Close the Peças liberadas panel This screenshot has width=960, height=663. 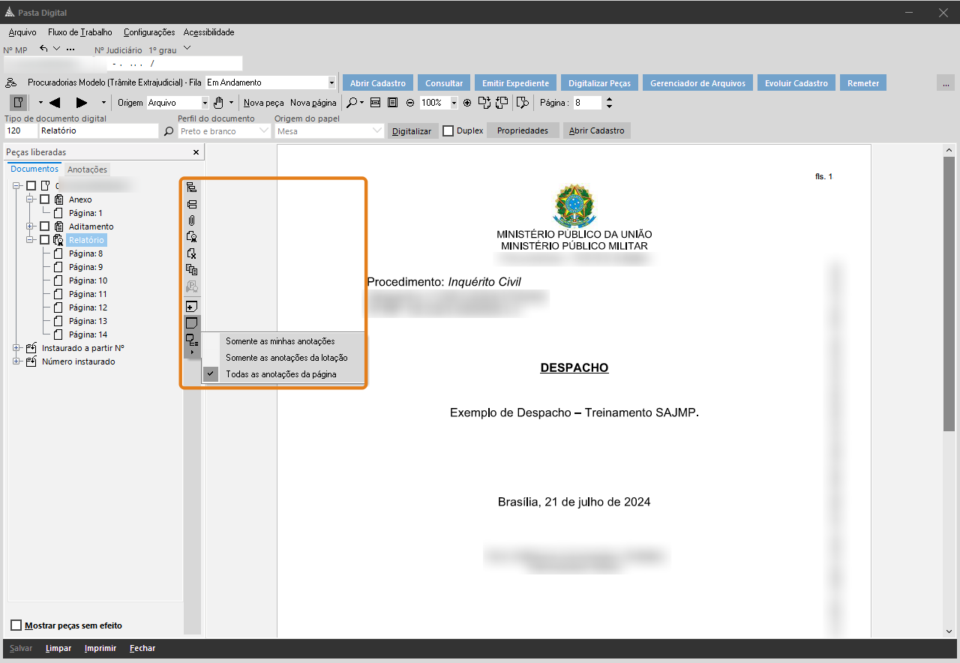click(196, 152)
